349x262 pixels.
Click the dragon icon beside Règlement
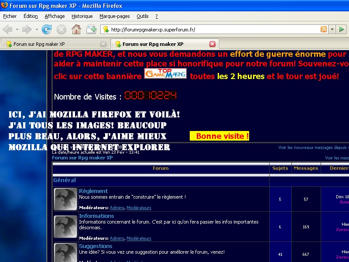coord(65,199)
